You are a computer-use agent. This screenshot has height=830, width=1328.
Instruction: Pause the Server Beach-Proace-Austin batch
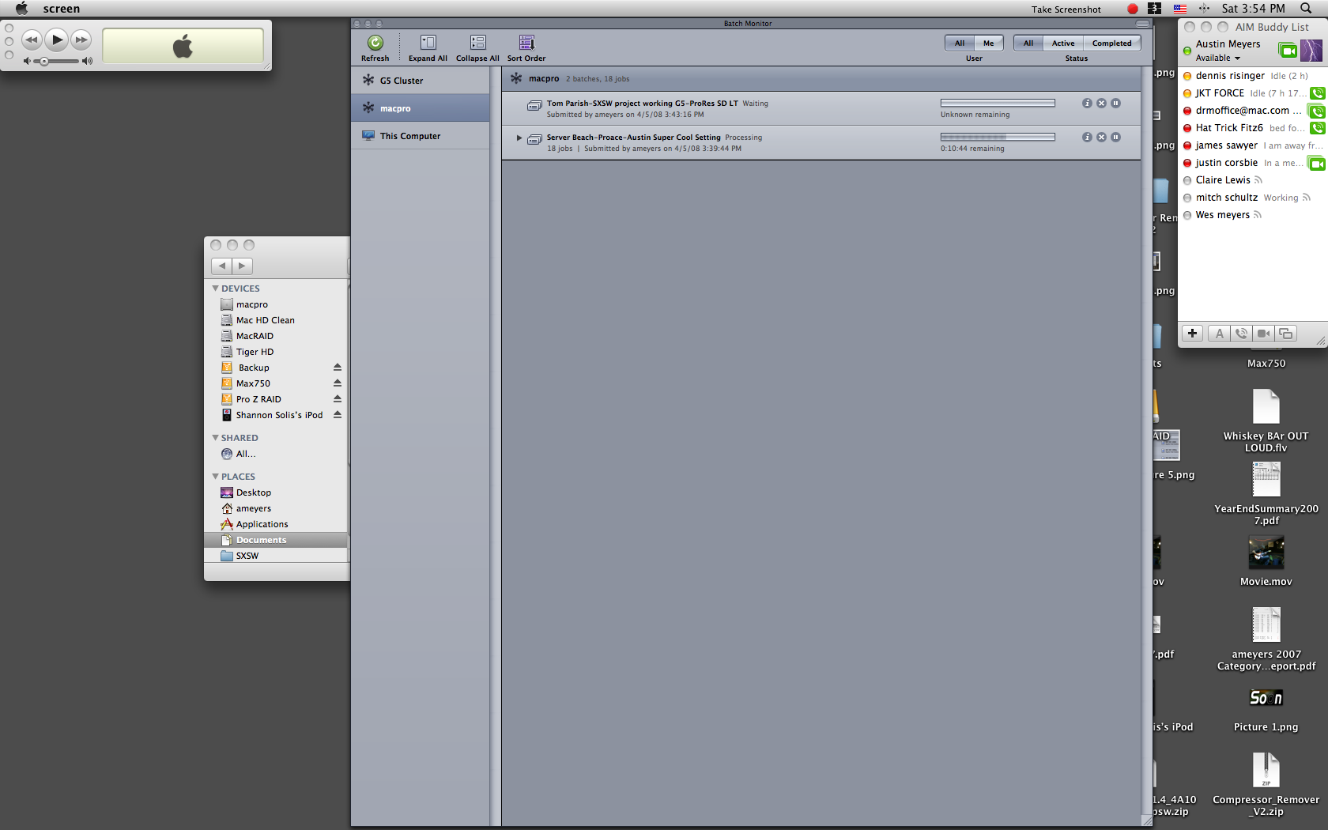[1115, 138]
